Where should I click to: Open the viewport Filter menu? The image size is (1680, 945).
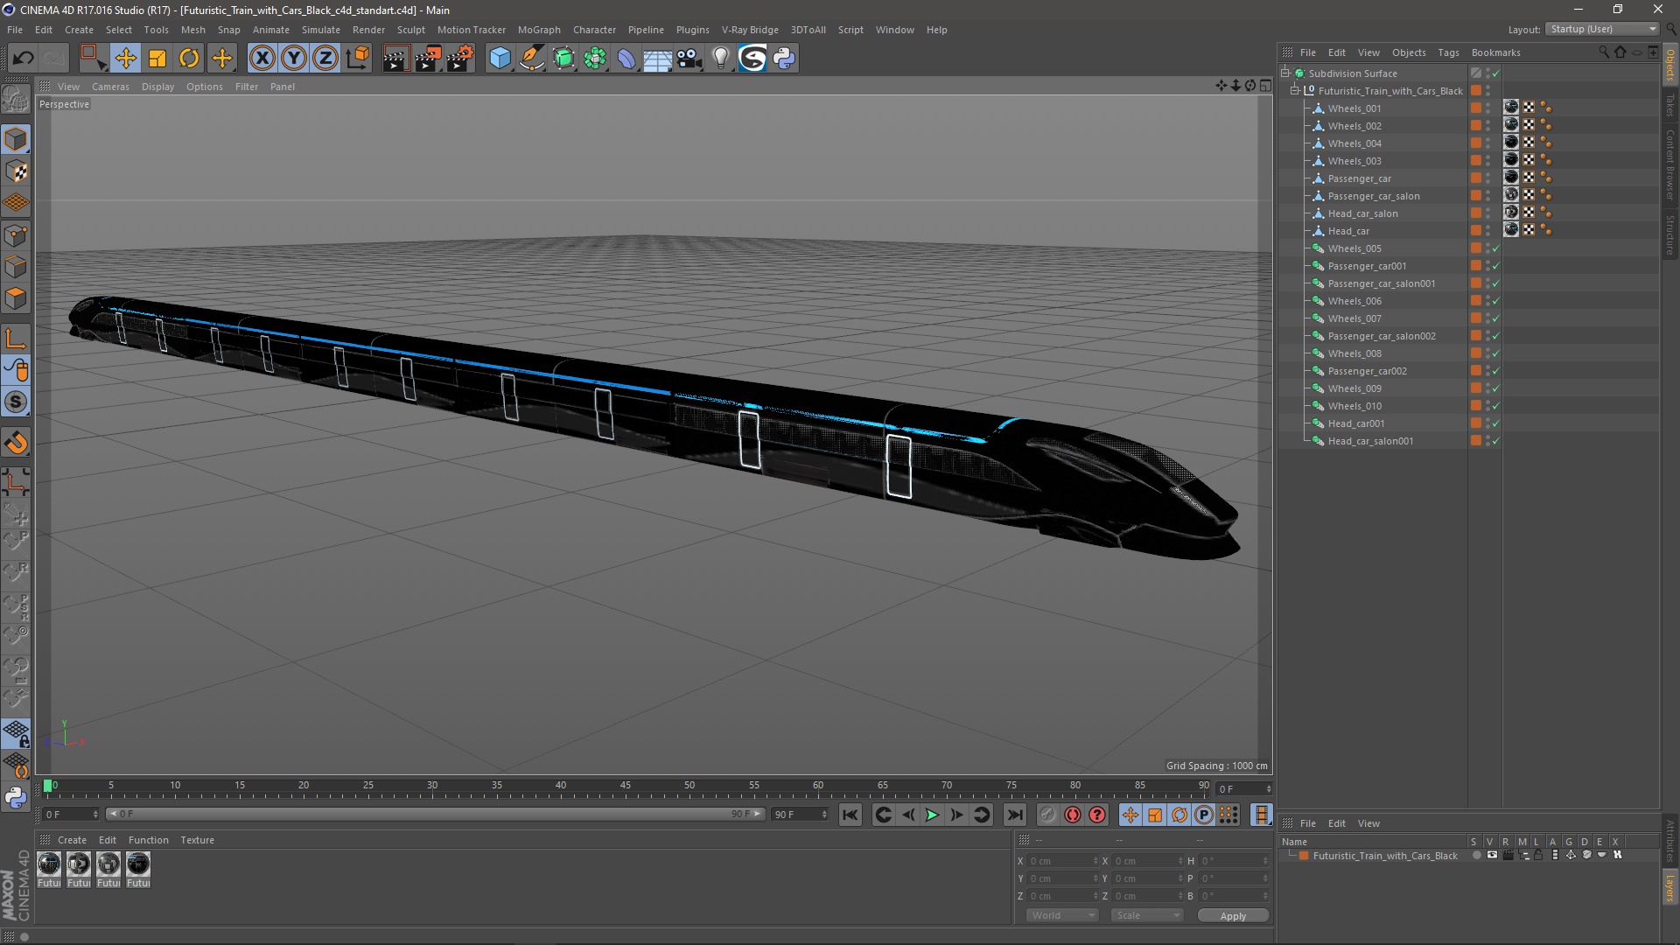click(x=247, y=87)
